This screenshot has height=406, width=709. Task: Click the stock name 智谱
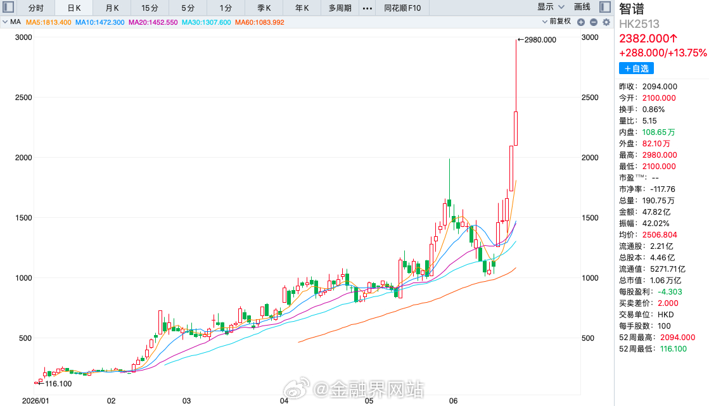click(632, 9)
